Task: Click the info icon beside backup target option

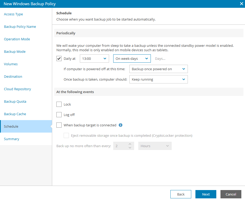Action: click(121, 125)
